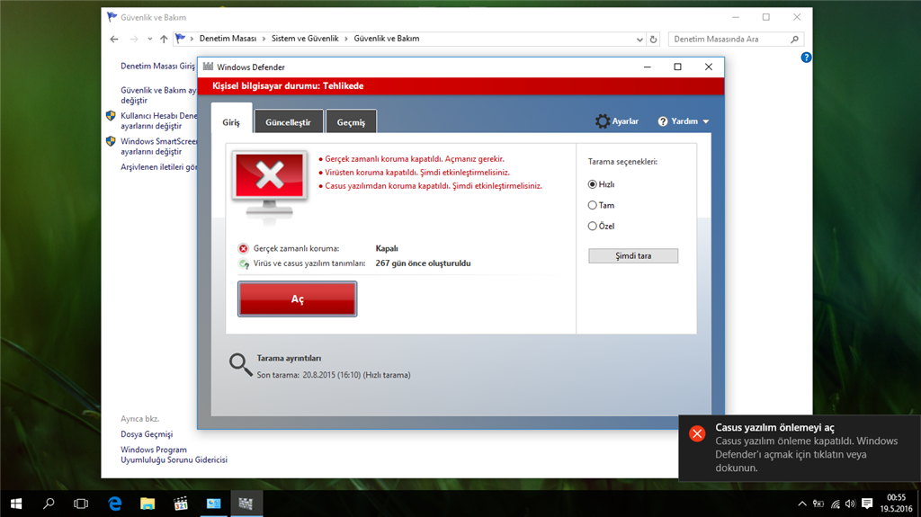Screen dimensions: 921x517
Task: Click the Tarama ayrıntıları magnifier icon
Action: pyautogui.click(x=240, y=365)
